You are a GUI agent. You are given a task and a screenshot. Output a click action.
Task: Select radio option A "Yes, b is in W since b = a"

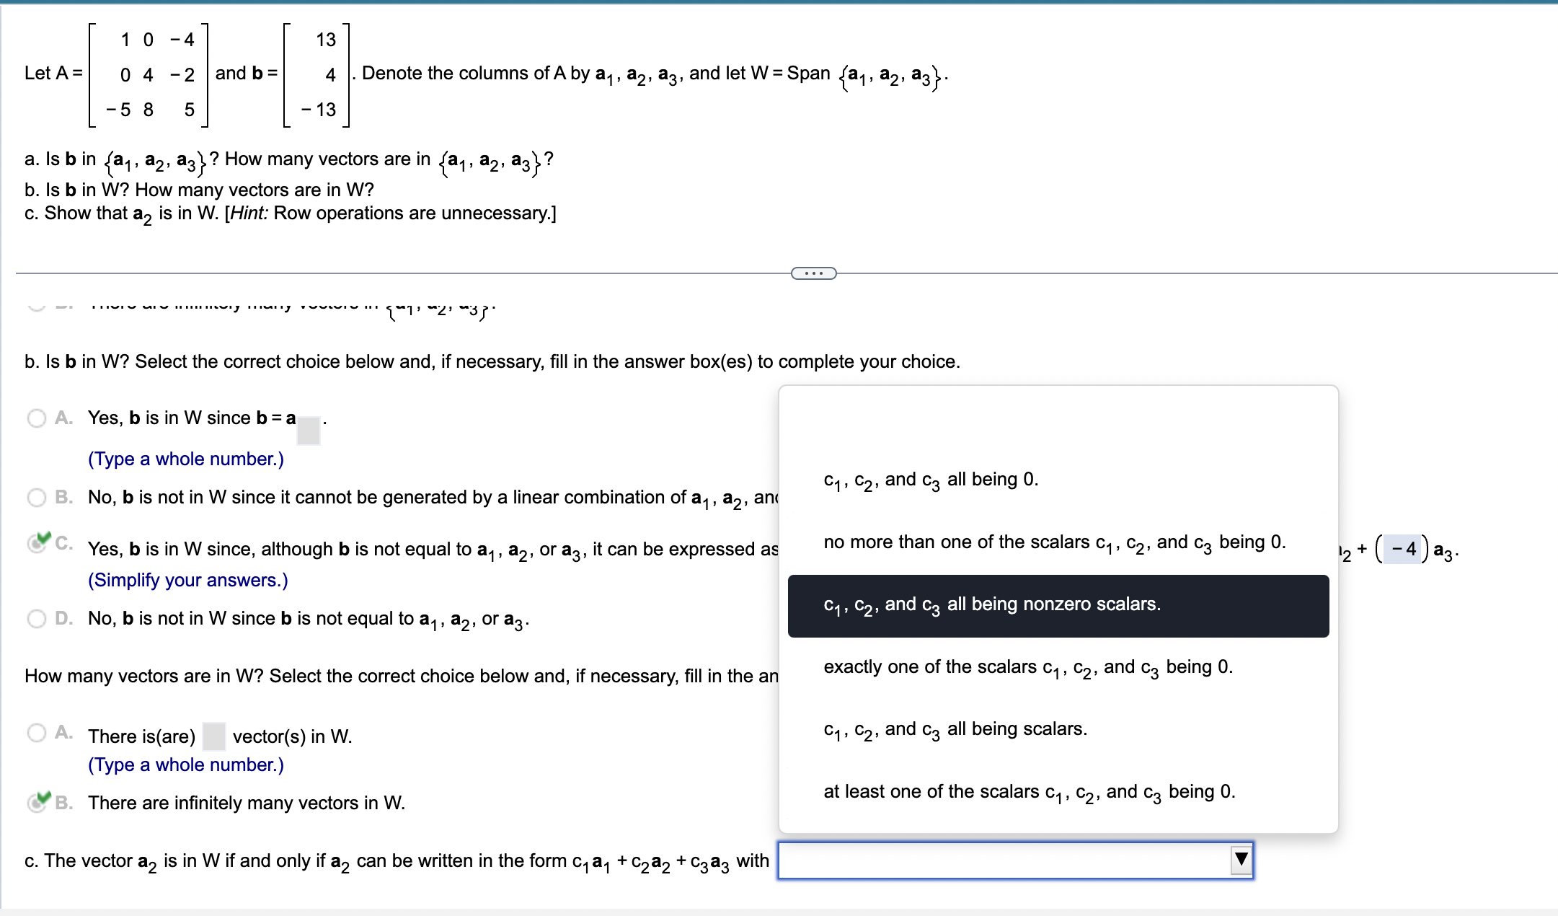36,418
